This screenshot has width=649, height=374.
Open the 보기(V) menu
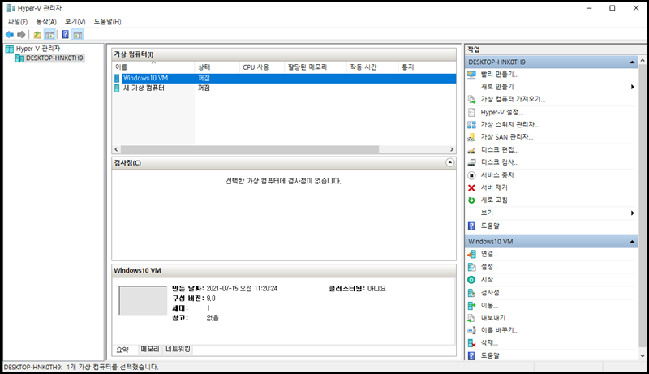click(x=75, y=22)
